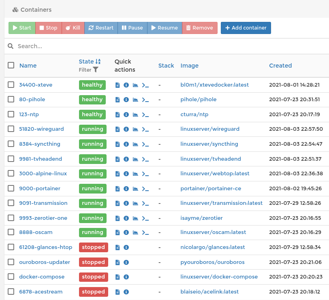
Task: Open logs icon for 61208-glances-htop
Action: coord(117,247)
